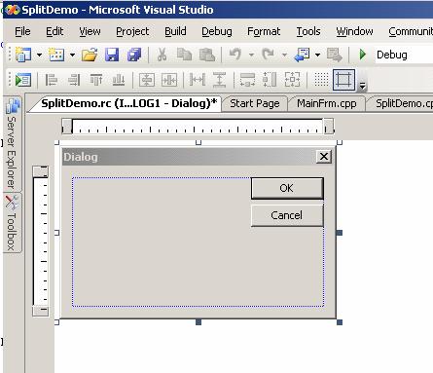Start debugging with the green play arrow

tap(363, 55)
